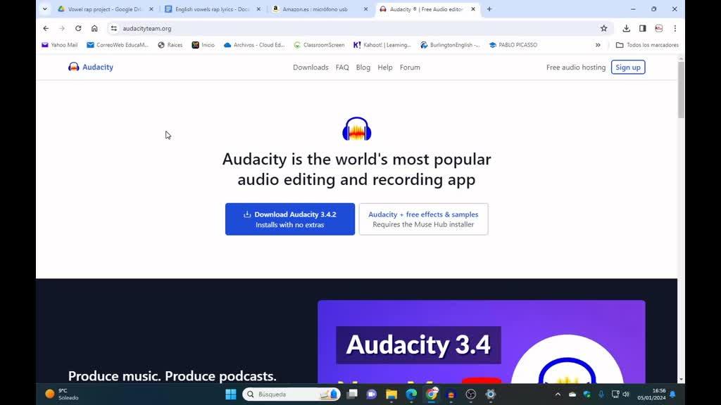This screenshot has width=721, height=405.
Task: Click the large Audacity headphones logo
Action: [356, 129]
